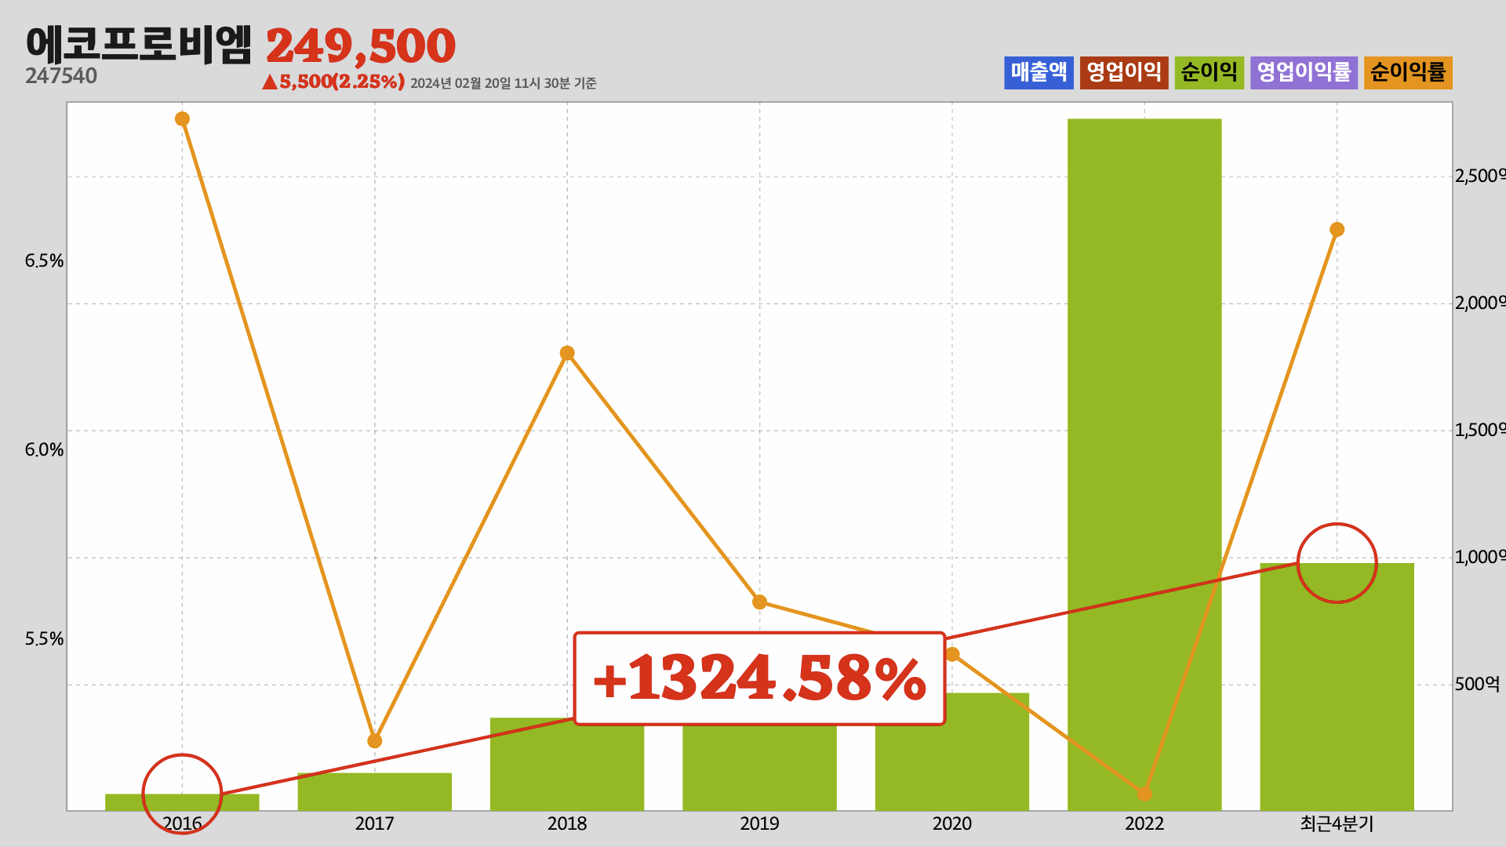The image size is (1506, 847).
Task: Click the stock code 247540
Action: coord(61,76)
